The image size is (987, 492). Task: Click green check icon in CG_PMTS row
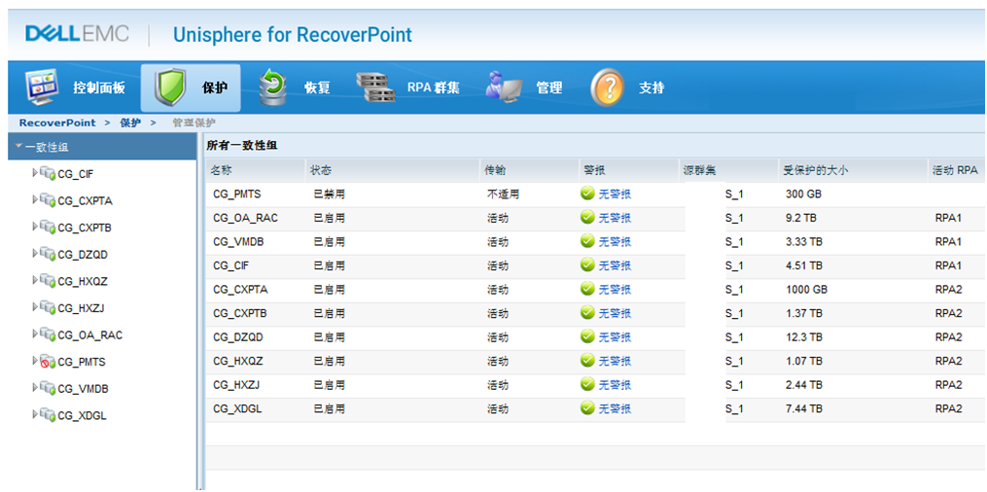[x=587, y=193]
